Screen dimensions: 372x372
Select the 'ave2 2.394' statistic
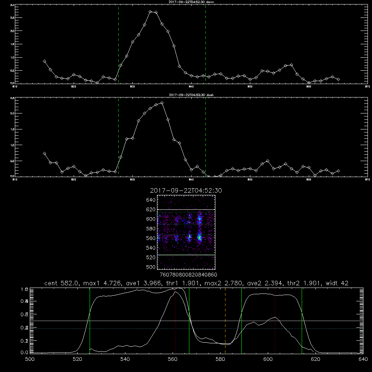pyautogui.click(x=264, y=283)
